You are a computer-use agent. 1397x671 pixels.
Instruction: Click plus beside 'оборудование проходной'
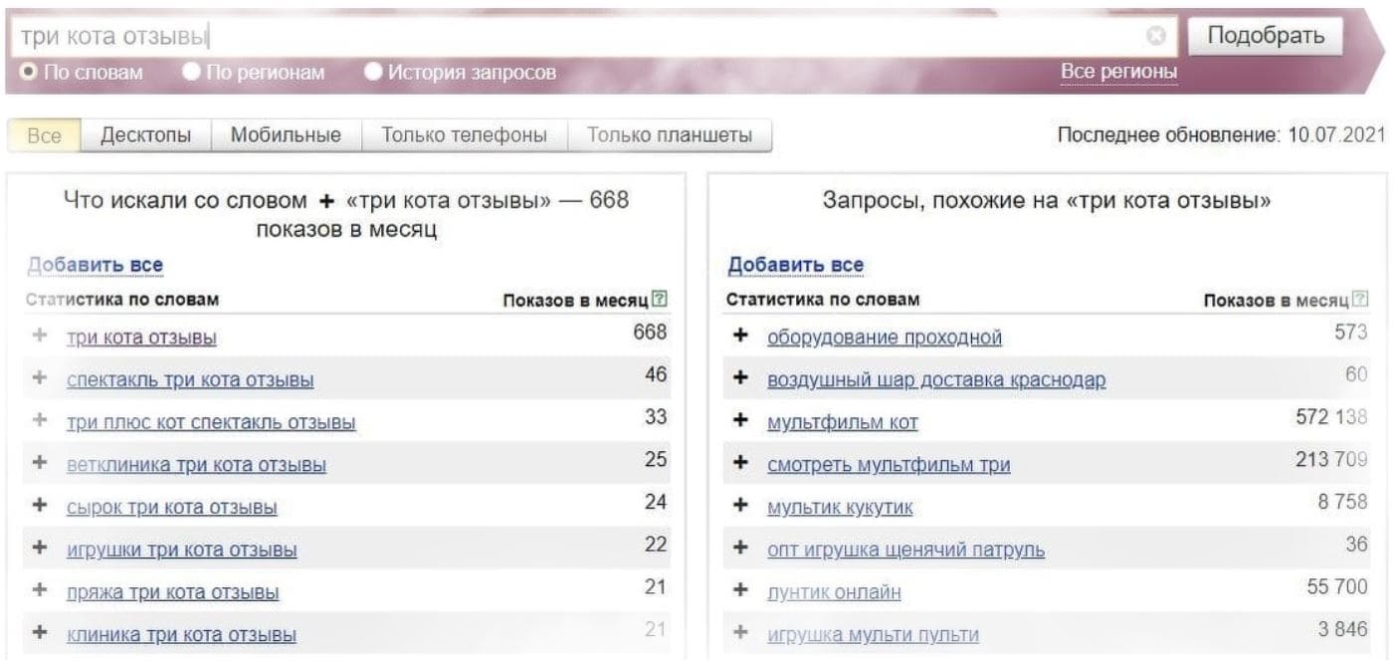pos(739,336)
